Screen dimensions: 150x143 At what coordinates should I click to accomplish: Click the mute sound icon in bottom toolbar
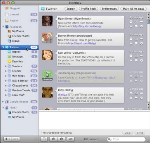pyautogui.click(x=71, y=139)
